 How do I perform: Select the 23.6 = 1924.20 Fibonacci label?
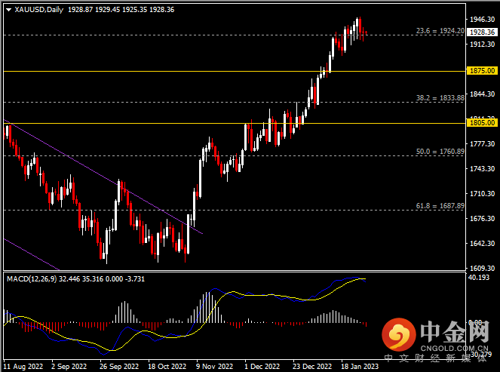[x=440, y=31]
